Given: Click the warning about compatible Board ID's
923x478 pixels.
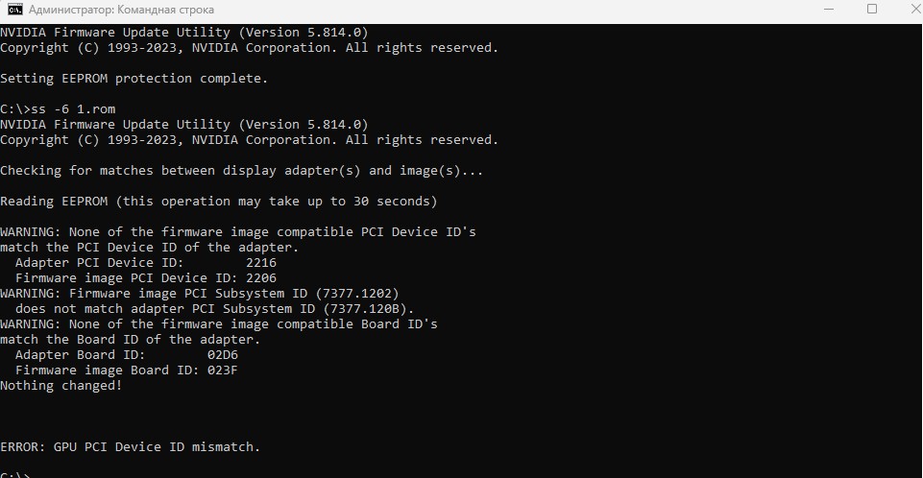Looking at the screenshot, I should 218,324.
